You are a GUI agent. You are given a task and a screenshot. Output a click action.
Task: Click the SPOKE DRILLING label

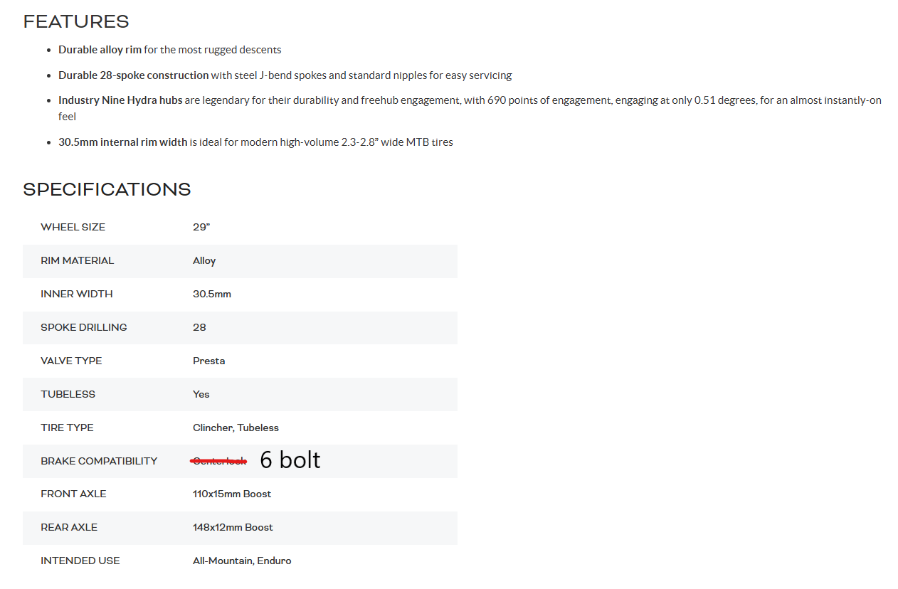coord(83,327)
